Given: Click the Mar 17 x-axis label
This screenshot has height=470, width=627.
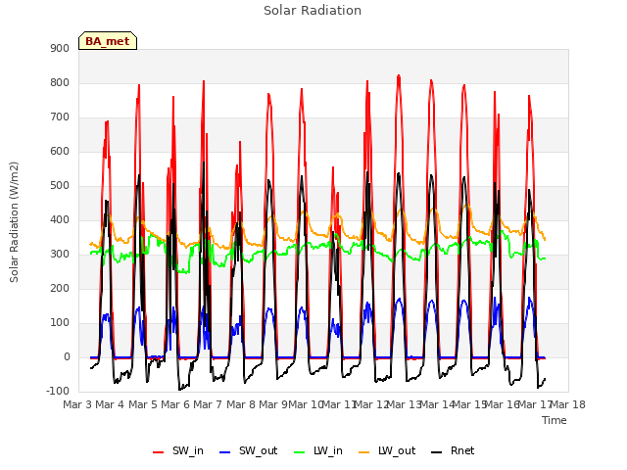Looking at the screenshot, I should 535,404.
